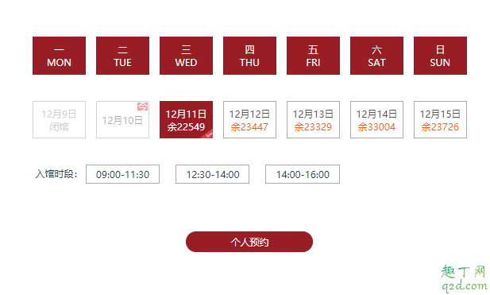490x295 pixels.
Task: Pick December 14 with 33004 remaining
Action: (x=377, y=119)
